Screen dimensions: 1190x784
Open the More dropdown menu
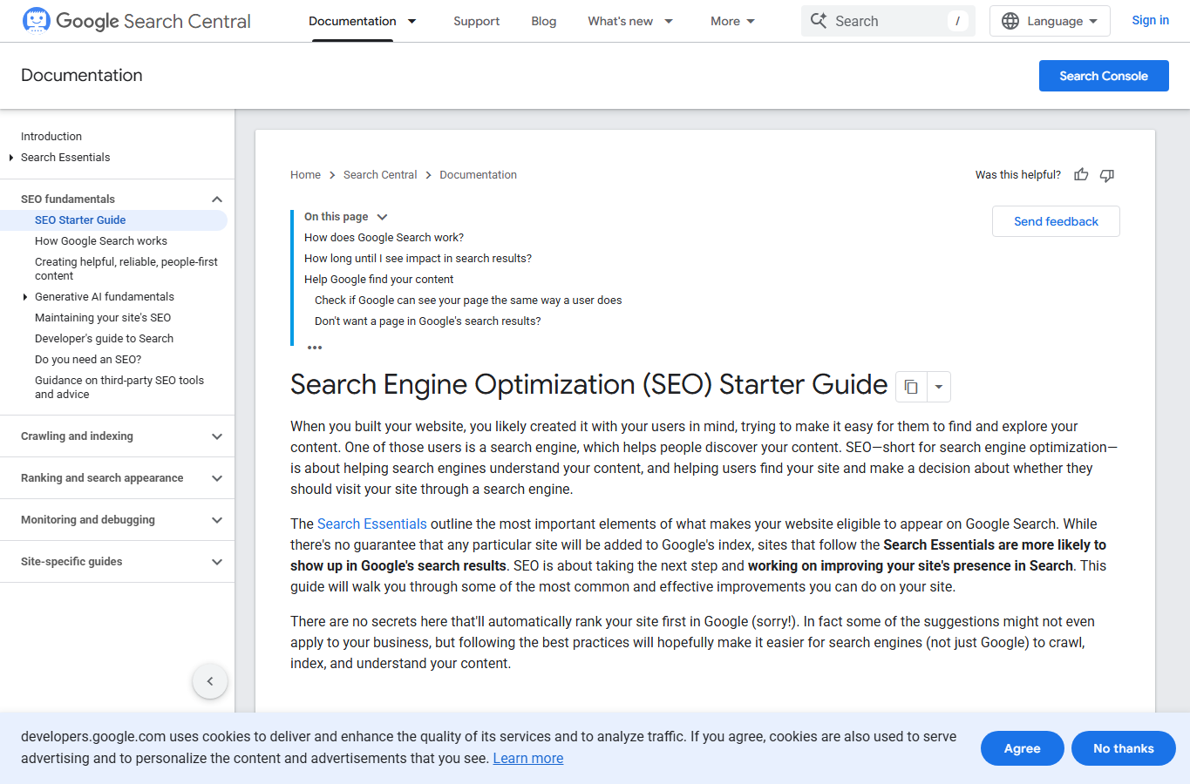(732, 21)
